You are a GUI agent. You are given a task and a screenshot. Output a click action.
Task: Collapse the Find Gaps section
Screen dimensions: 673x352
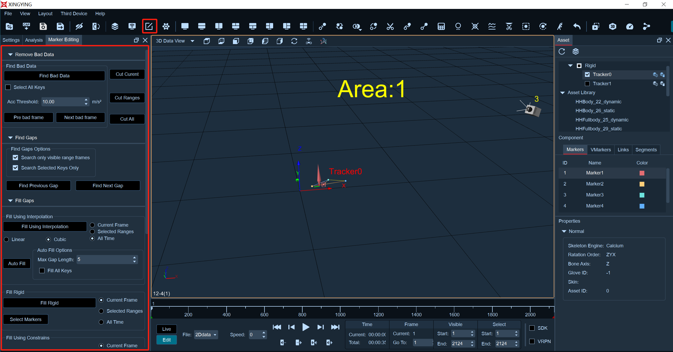(11, 138)
